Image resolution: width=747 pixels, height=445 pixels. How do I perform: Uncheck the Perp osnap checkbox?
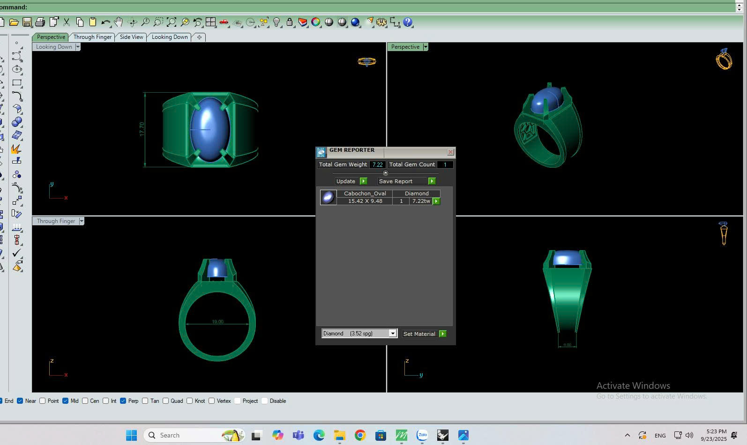coord(123,401)
